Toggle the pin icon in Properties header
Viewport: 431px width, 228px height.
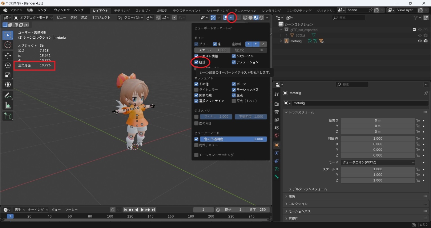[x=426, y=93]
